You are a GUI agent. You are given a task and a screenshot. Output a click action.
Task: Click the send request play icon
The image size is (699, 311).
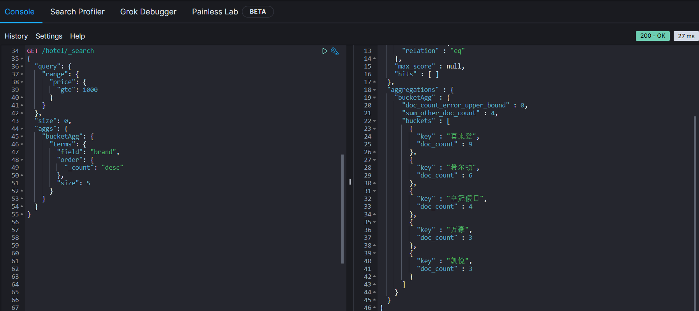(x=325, y=51)
